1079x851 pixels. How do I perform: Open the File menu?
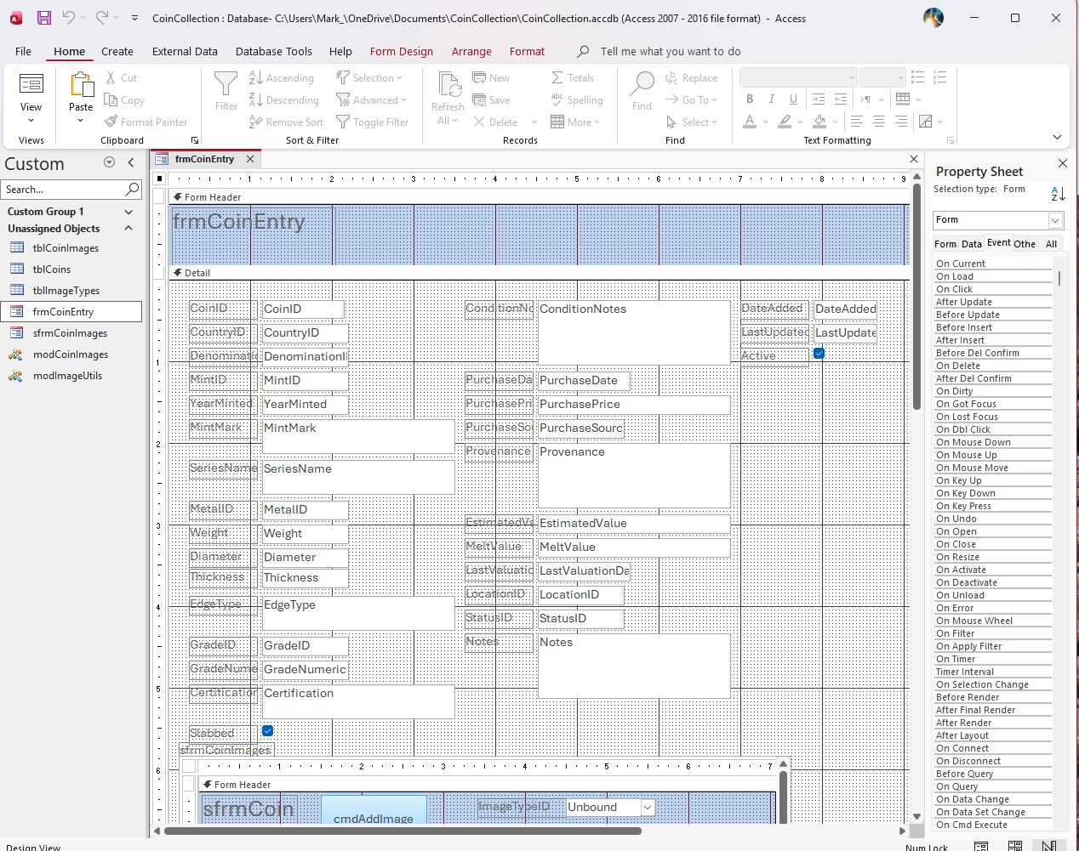click(23, 51)
